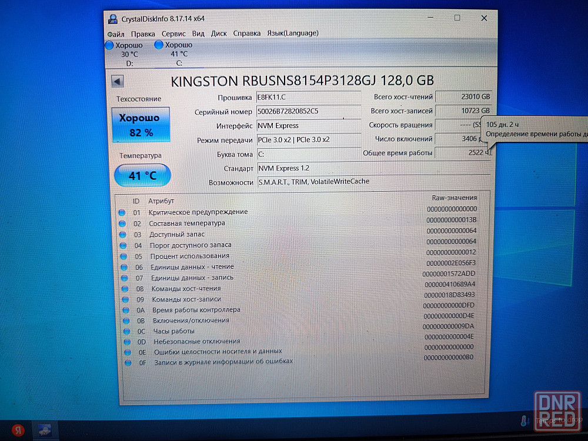Click the KINGSTON RBUSNS8154P3128GJ disk title
Screen dimensions: 588x441
coord(302,81)
